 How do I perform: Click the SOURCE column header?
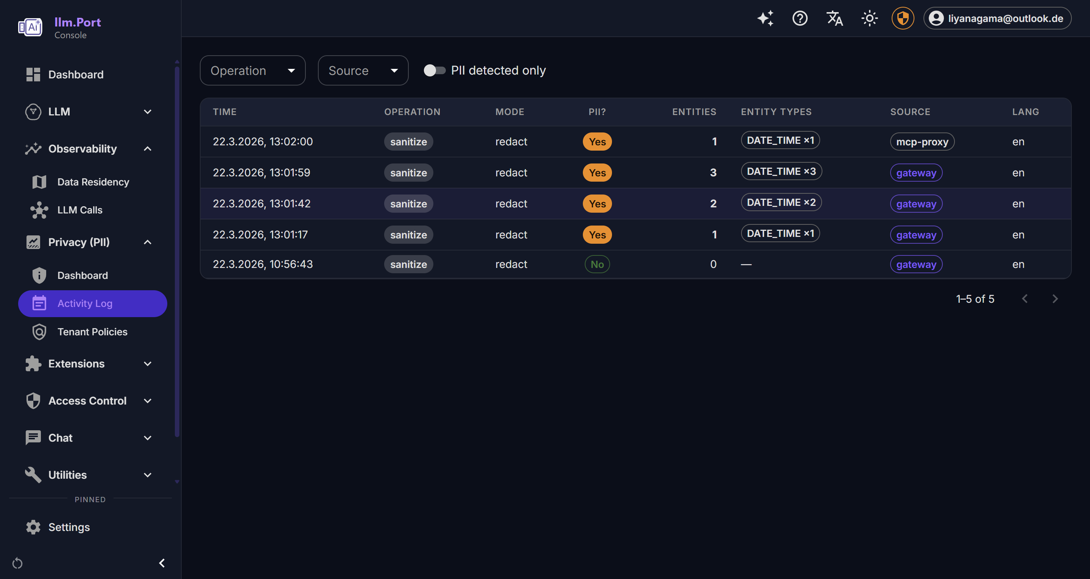(910, 112)
